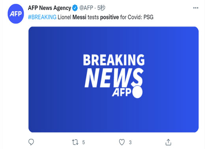Click the bold word Messi in the tweet
The image size is (205, 149).
click(x=79, y=17)
